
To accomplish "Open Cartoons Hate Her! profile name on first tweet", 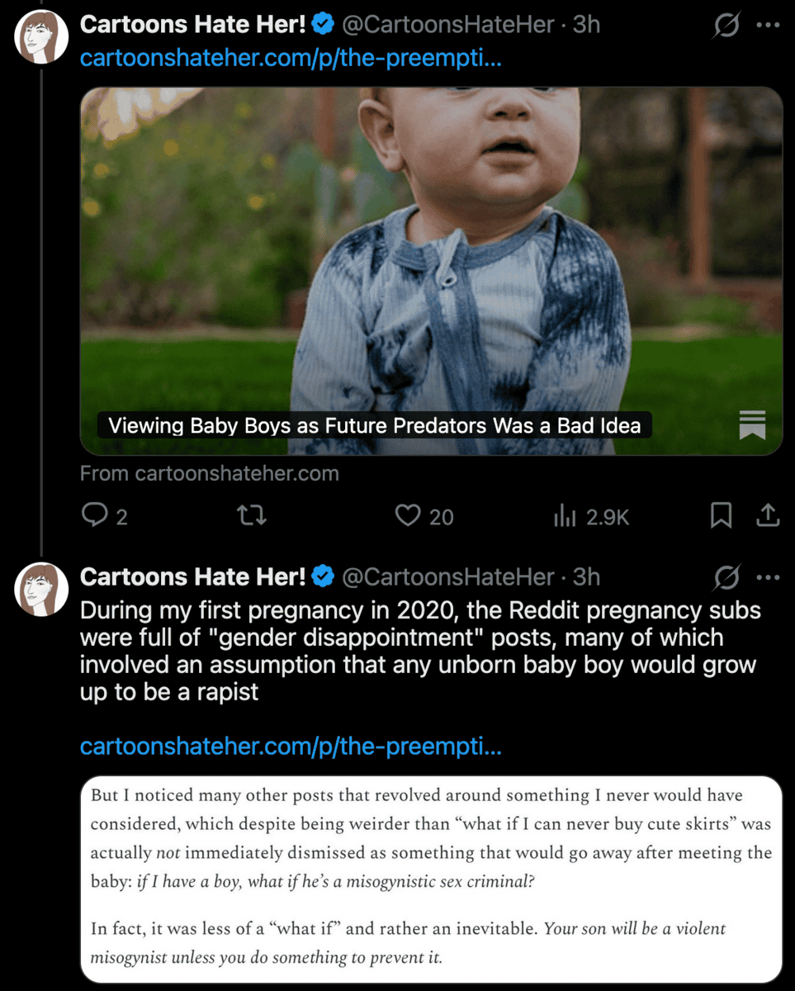I will [x=194, y=25].
